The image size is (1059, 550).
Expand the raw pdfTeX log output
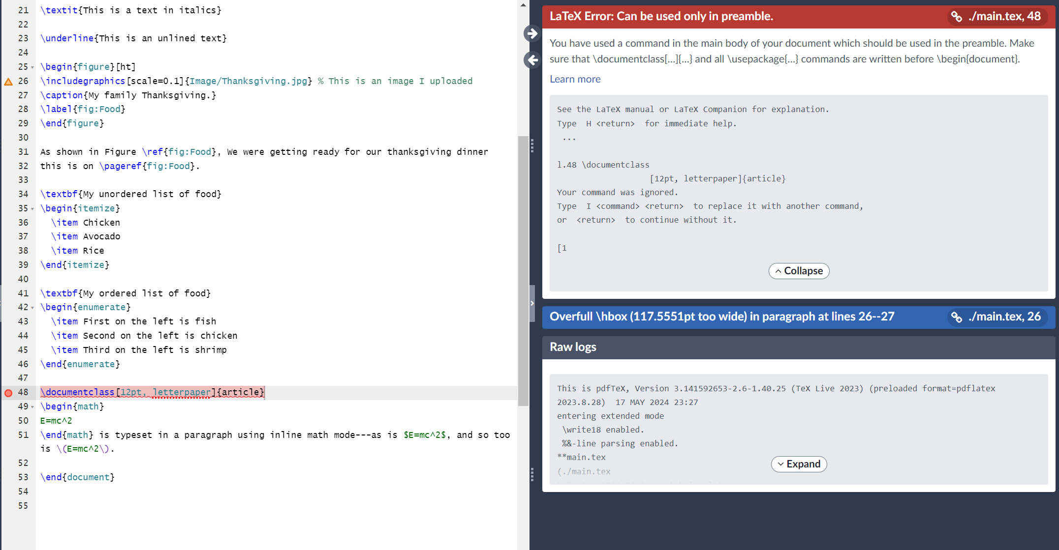pyautogui.click(x=798, y=464)
